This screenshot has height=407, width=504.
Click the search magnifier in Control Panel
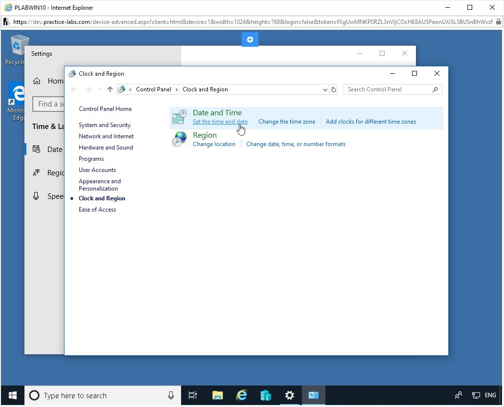[x=435, y=89]
